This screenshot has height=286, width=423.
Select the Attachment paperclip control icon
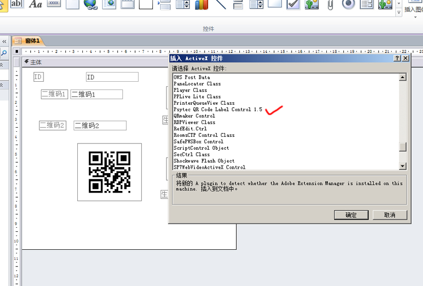(330, 5)
